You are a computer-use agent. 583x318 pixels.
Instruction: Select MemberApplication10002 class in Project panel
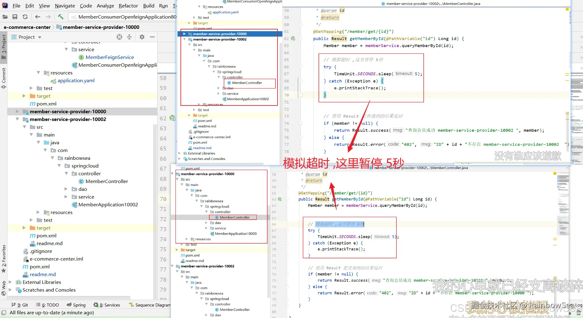click(x=108, y=204)
